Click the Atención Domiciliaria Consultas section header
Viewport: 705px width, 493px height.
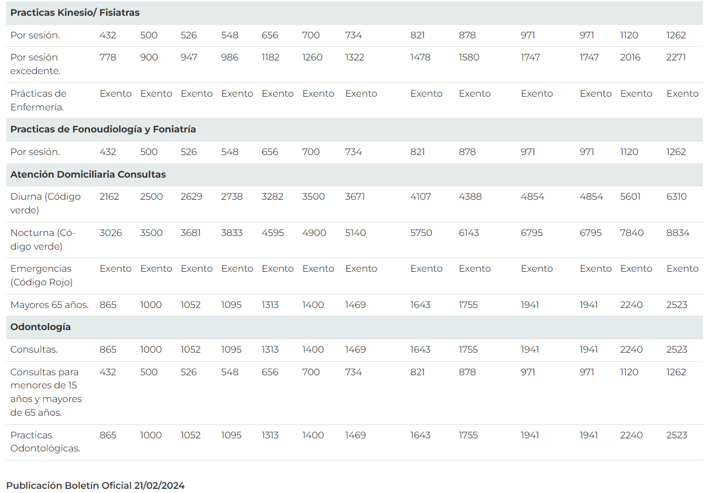point(88,174)
